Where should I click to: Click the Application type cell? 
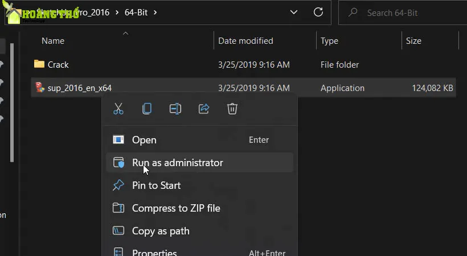(342, 88)
